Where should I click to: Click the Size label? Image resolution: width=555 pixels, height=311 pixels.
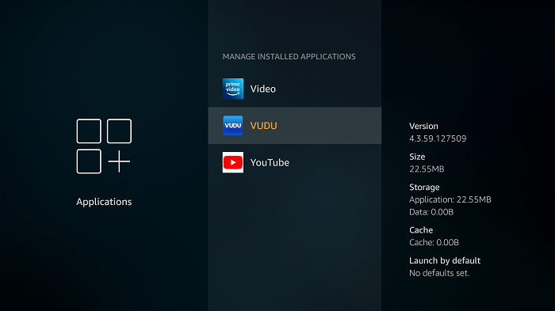(417, 157)
